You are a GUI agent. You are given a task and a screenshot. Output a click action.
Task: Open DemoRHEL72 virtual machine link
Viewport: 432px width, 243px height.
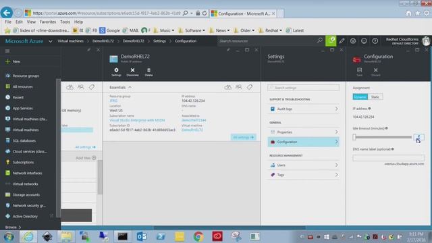pos(192,130)
